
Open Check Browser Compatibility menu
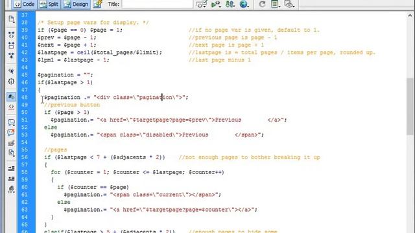201,5
